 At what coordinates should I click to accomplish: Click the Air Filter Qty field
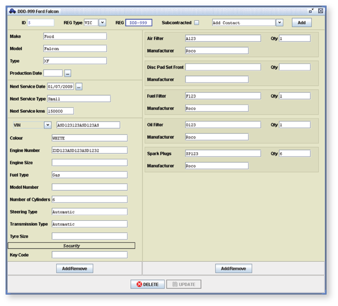295,38
